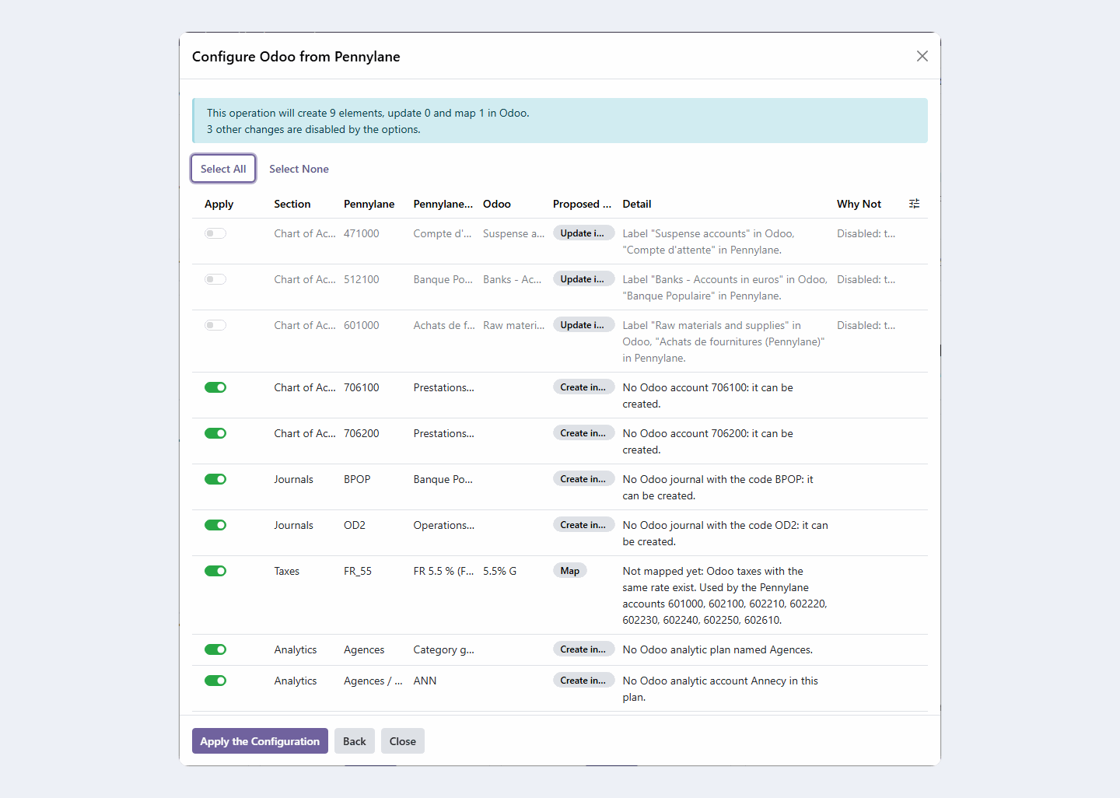This screenshot has width=1120, height=798.
Task: Click the 'Agences / ...' cell
Action: pos(373,681)
